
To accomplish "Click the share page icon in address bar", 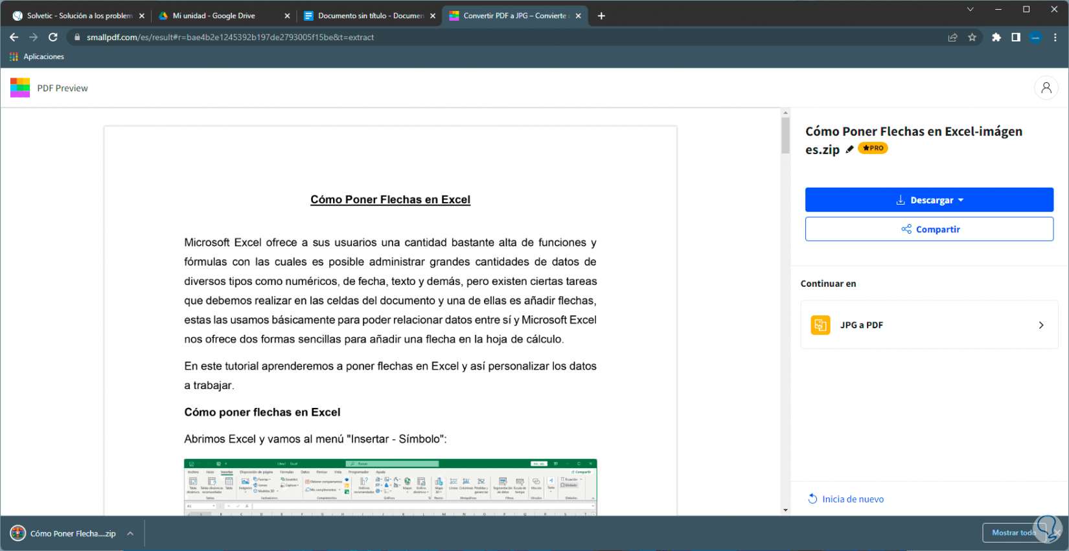I will click(x=952, y=38).
